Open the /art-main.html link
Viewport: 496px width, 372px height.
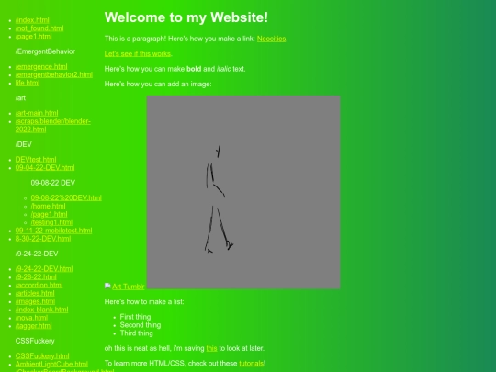click(x=37, y=113)
